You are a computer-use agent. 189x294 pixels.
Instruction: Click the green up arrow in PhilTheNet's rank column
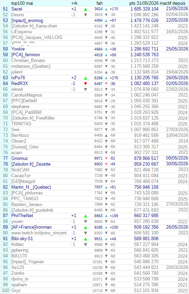[85, 216]
